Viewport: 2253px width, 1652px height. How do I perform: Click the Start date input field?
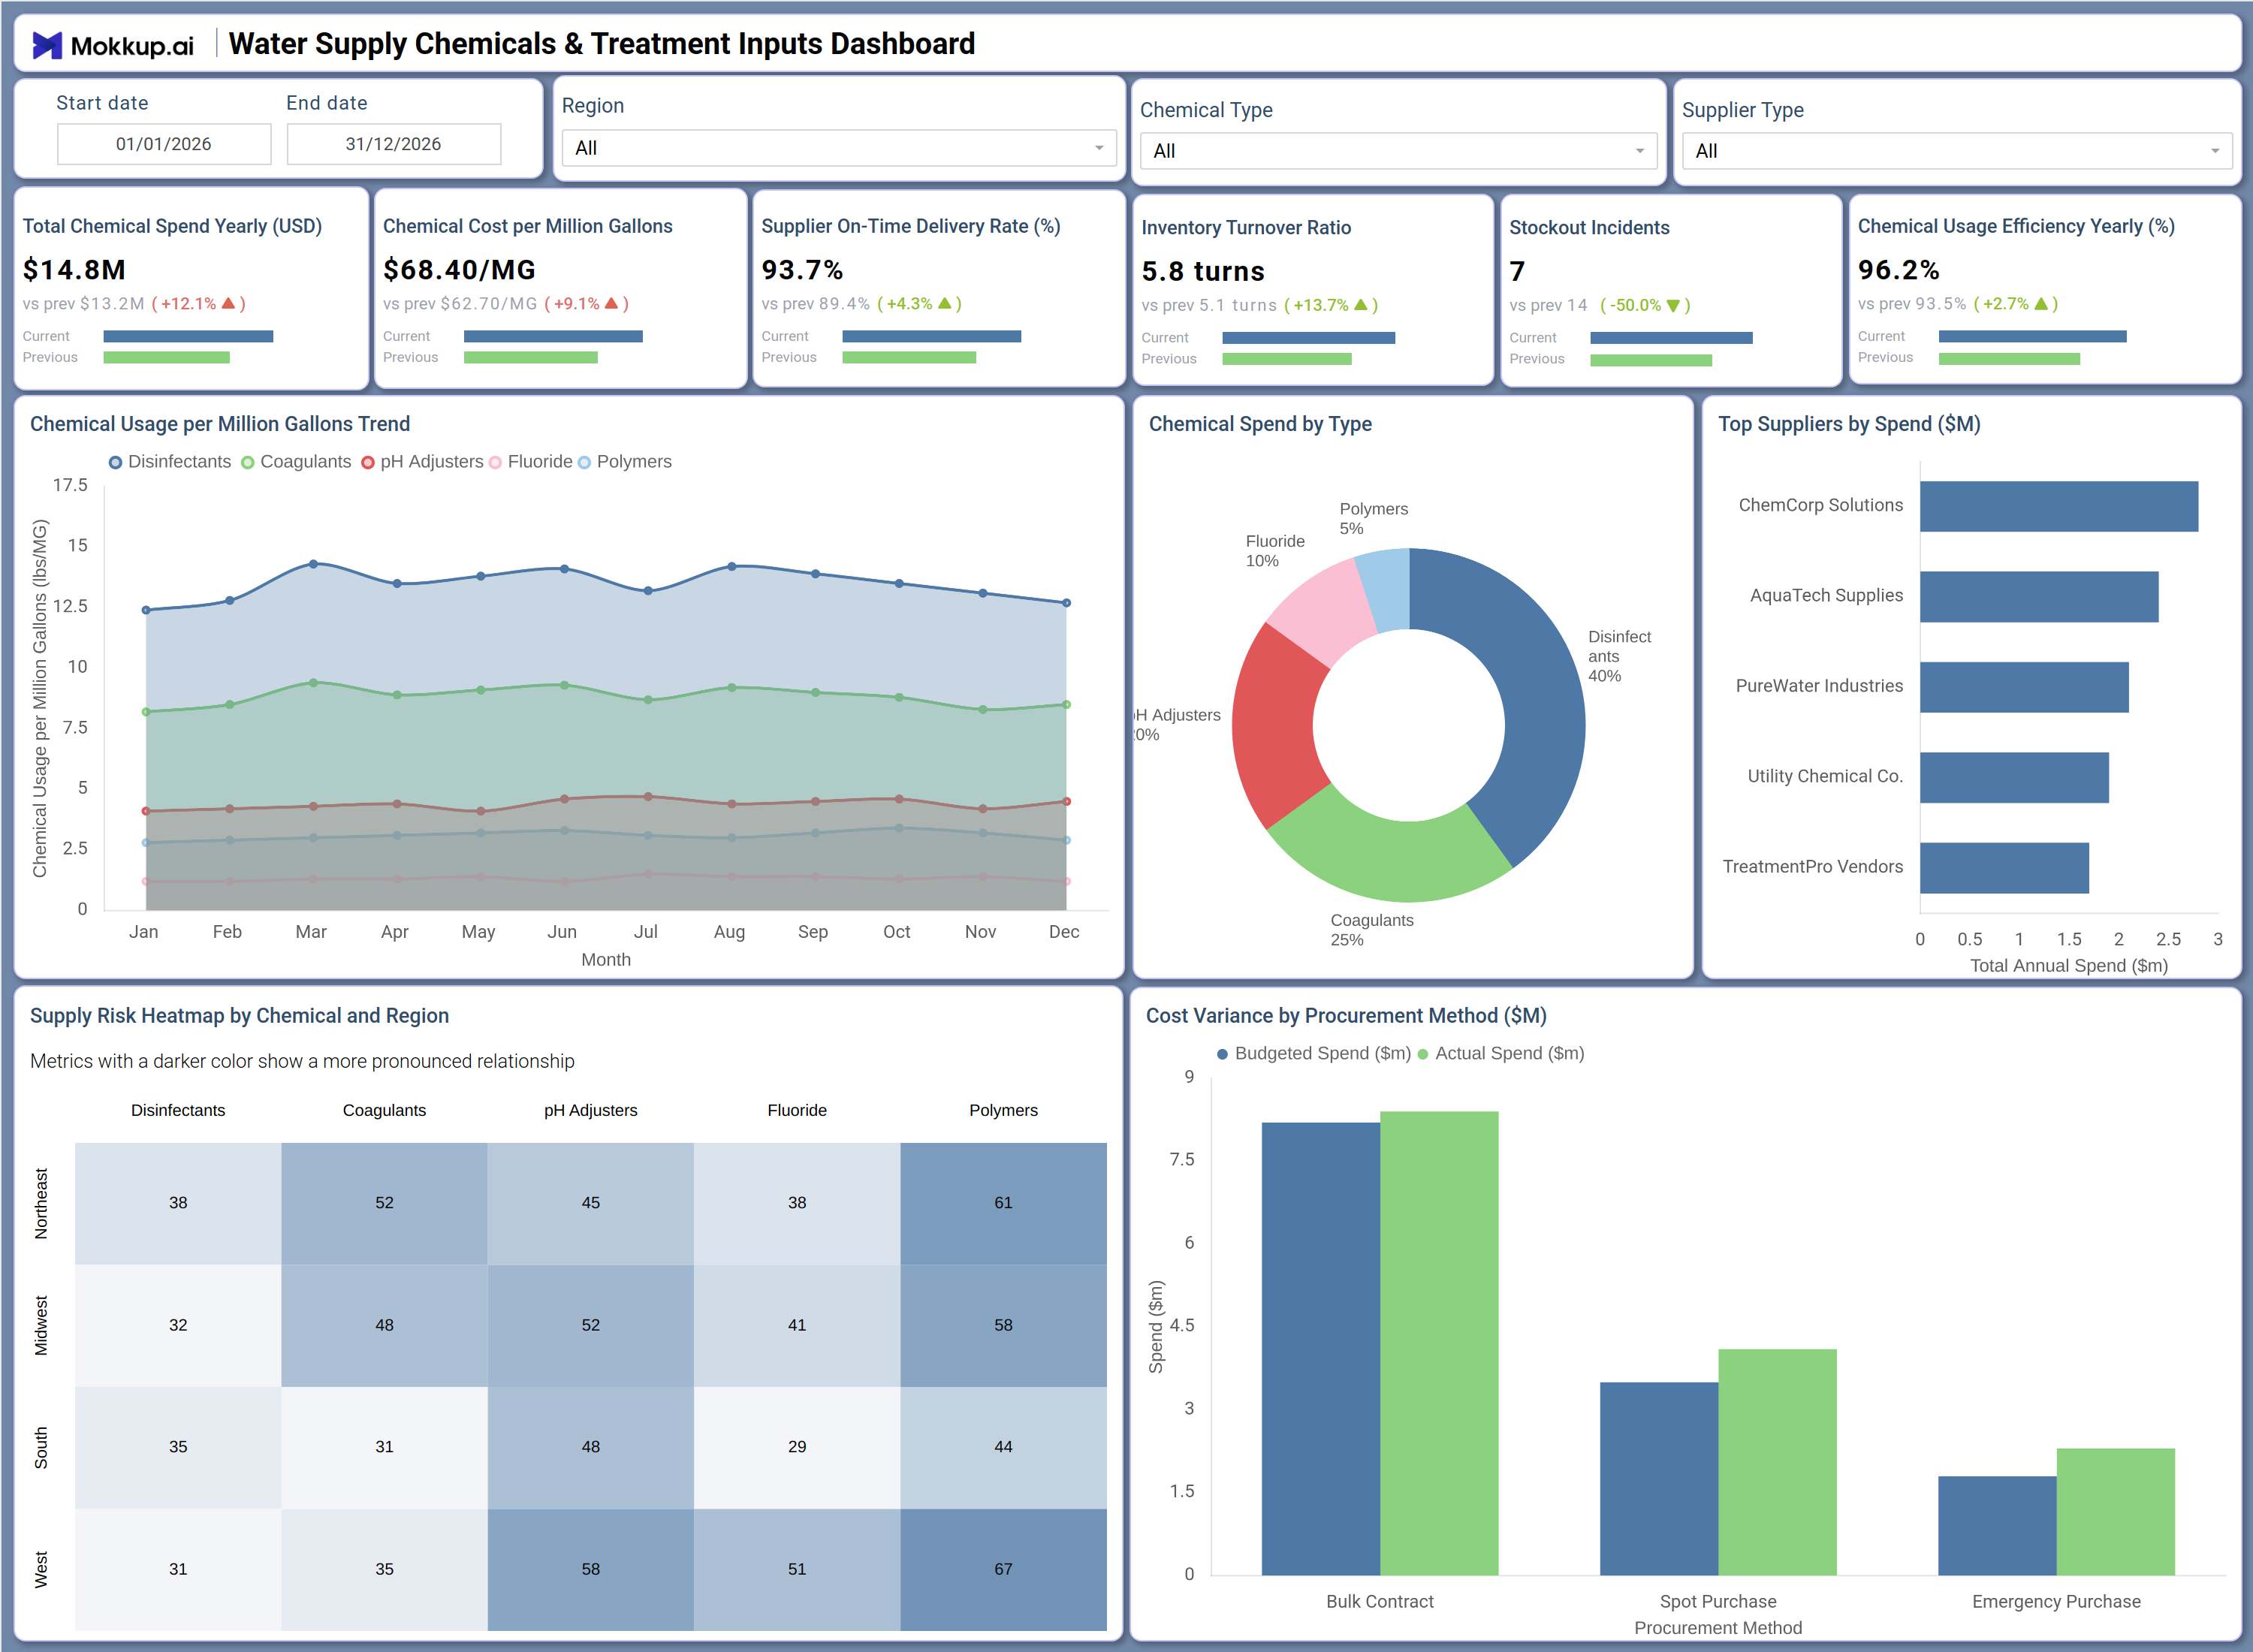click(x=164, y=144)
